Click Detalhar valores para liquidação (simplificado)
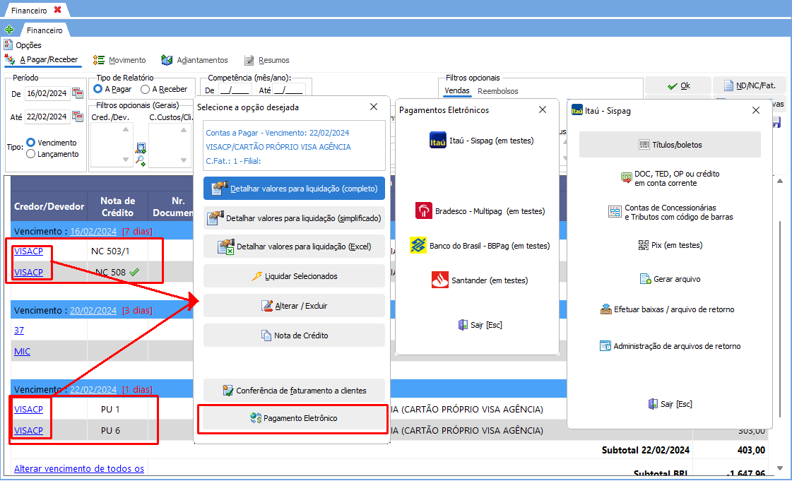Screen dimensions: 792x481 294,218
